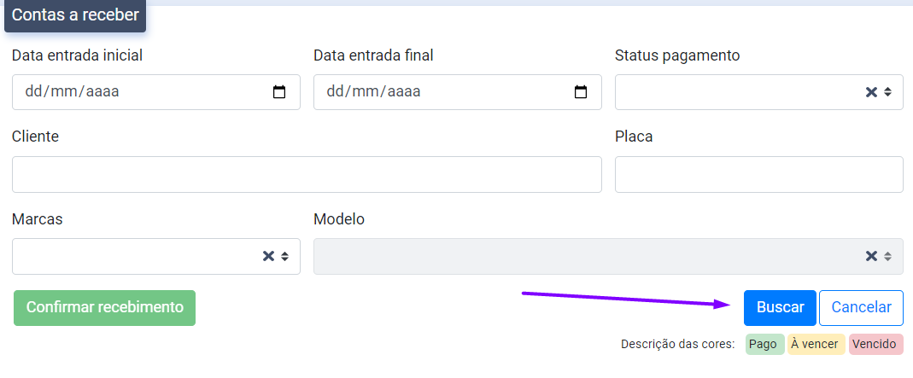Click the Cancelar button
This screenshot has height=378, width=913.
pos(861,308)
